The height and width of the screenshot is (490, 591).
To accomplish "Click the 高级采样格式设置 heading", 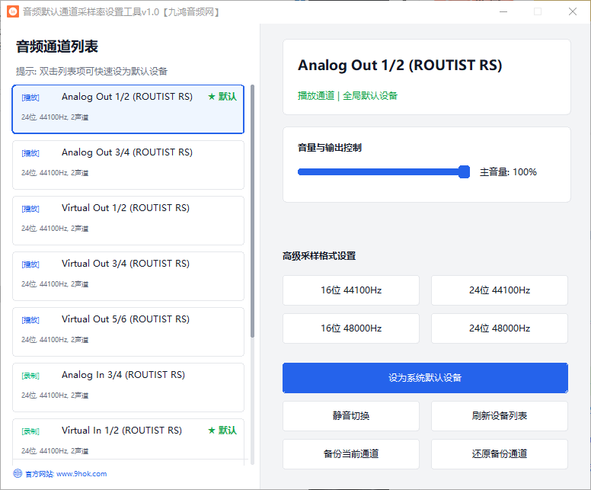I will [319, 256].
